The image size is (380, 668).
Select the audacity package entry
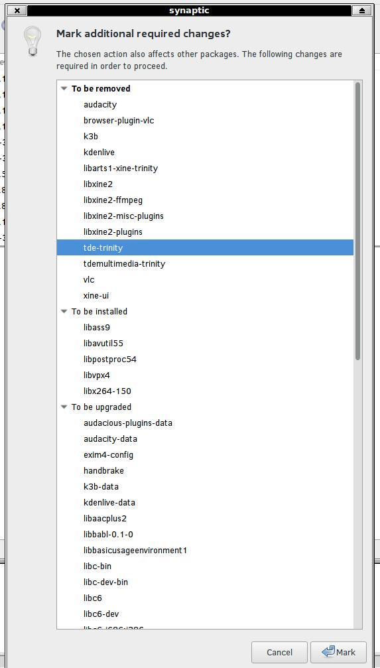tap(205, 104)
